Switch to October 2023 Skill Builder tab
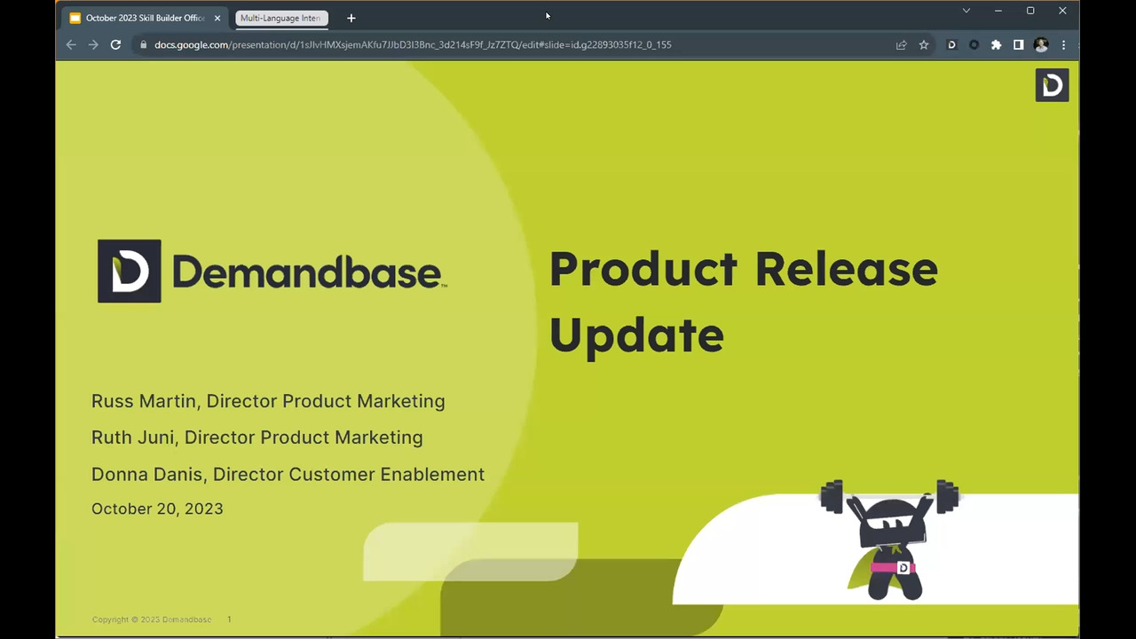 coord(138,18)
